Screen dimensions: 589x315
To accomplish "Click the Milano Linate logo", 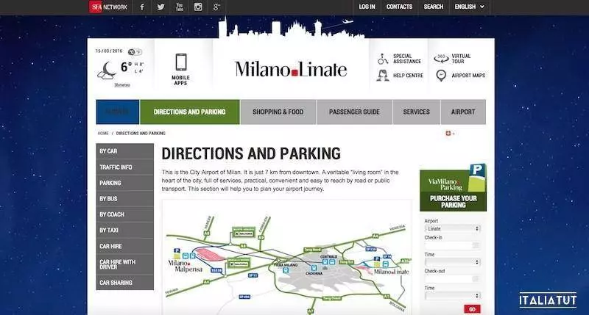I will 291,69.
